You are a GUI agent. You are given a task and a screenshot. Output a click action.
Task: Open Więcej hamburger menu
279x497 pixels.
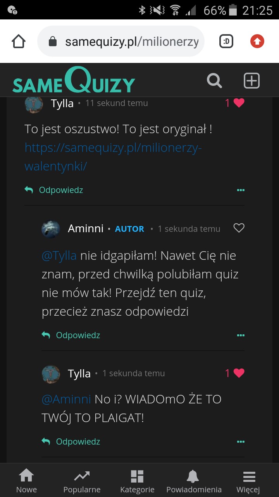pyautogui.click(x=248, y=481)
